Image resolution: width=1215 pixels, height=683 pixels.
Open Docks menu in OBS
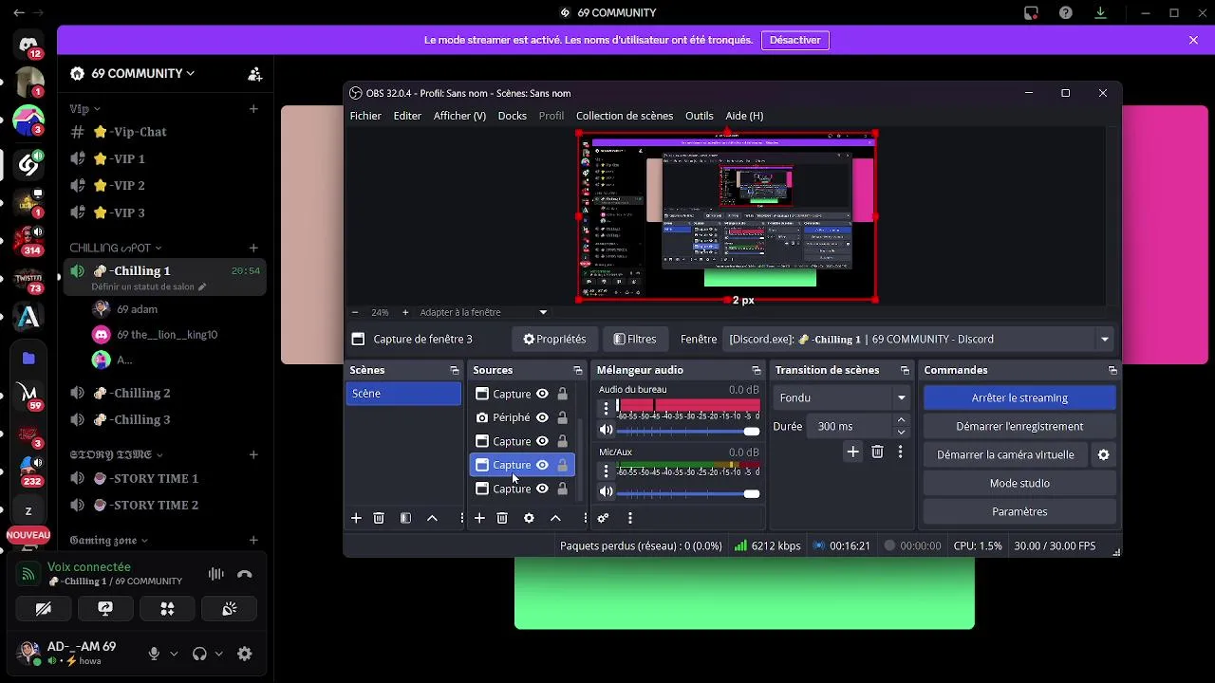pyautogui.click(x=512, y=116)
